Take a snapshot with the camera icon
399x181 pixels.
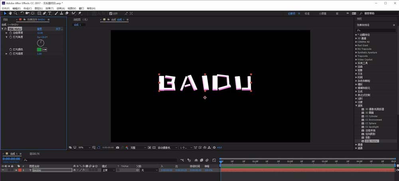tap(118, 147)
